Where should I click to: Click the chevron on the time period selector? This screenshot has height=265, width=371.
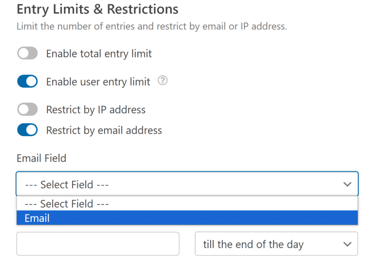[347, 244]
